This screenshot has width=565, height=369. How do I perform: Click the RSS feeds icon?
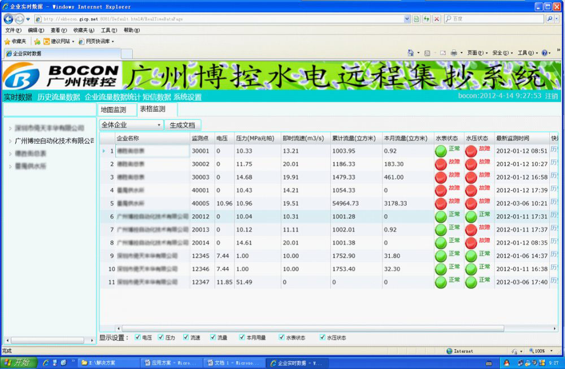pyautogui.click(x=427, y=53)
